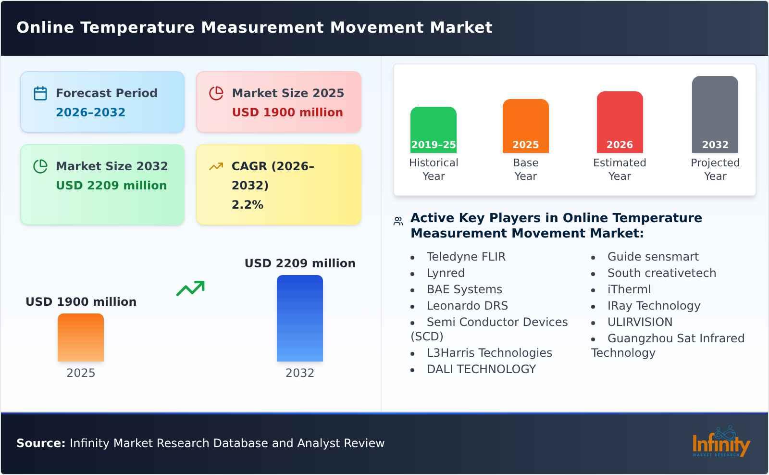Select the orange 2025 USD 1900 million bar
Screen dimensions: 769x475
80,337
